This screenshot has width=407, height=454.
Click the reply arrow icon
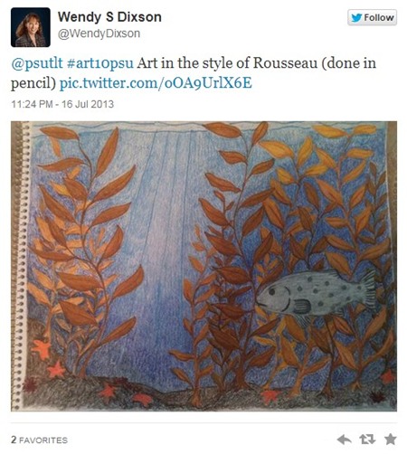coord(344,440)
